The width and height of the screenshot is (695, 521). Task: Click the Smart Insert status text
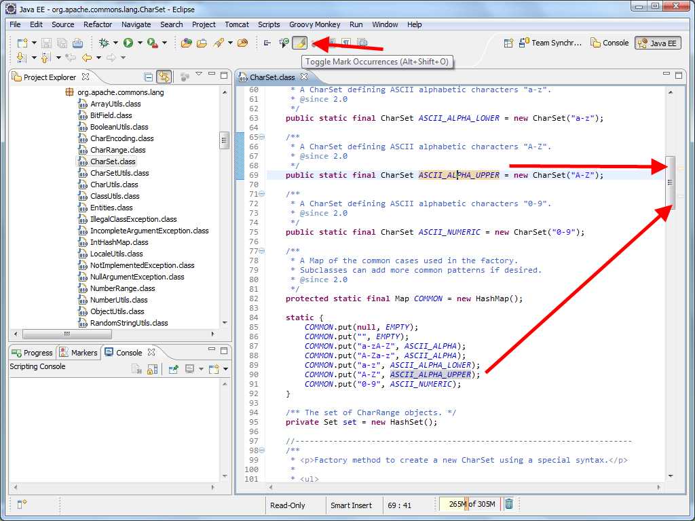[x=351, y=505]
